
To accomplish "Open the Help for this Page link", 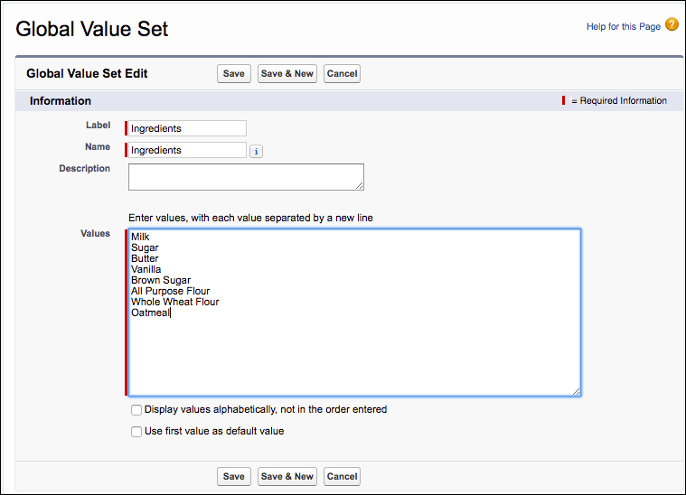I will point(623,27).
